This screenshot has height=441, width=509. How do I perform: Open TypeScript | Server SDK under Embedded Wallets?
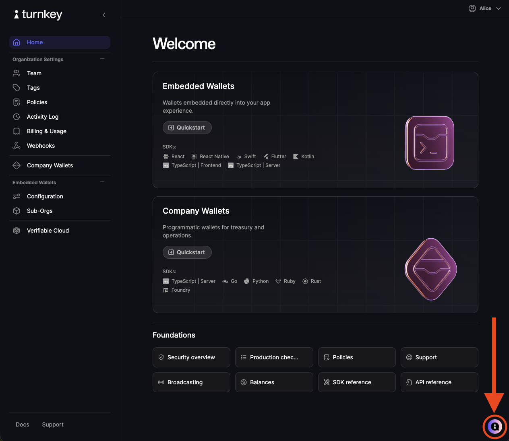[x=254, y=165]
